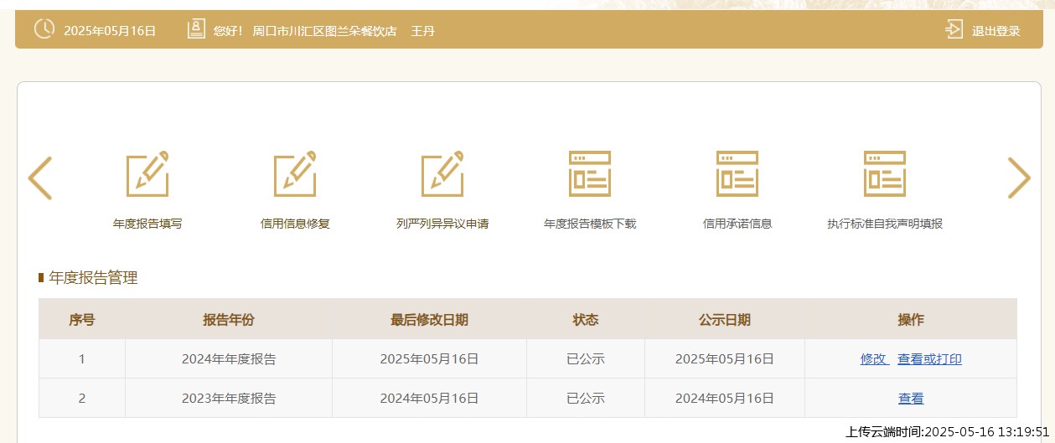Click the 年度报告填写 pencil icon
This screenshot has width=1055, height=443.
147,174
